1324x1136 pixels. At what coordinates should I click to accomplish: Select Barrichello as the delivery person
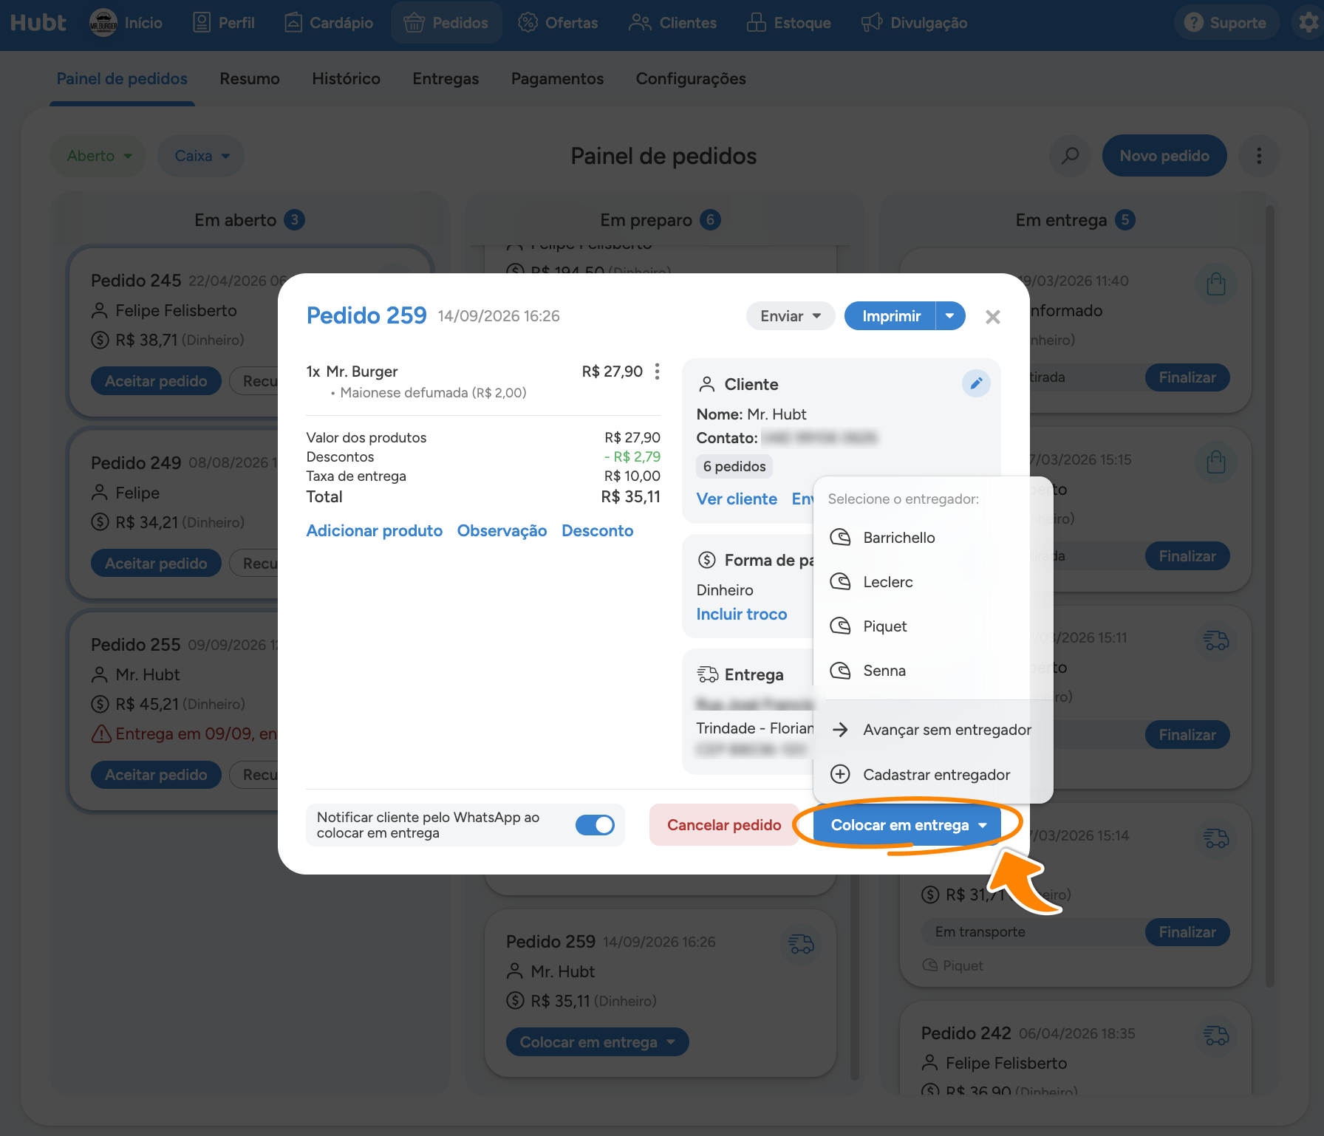(932, 538)
